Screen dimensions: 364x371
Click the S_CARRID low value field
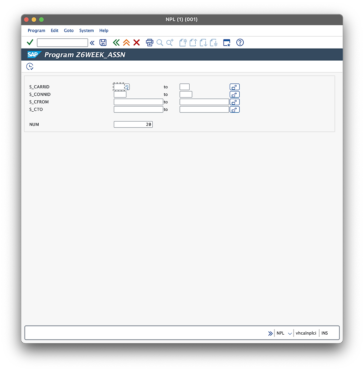[x=119, y=87]
